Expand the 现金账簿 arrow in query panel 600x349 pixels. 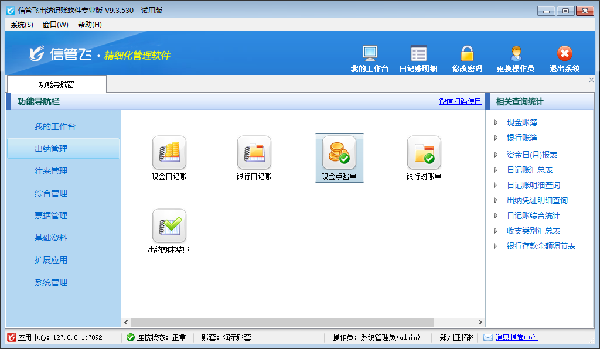click(496, 122)
